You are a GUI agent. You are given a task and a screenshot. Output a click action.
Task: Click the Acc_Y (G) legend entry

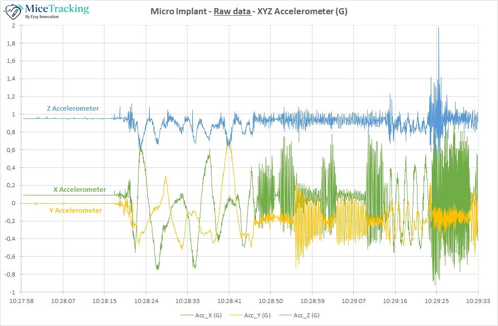(x=257, y=315)
